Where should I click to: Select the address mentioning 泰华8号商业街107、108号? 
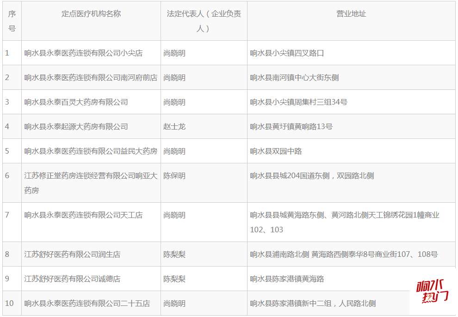(344, 255)
